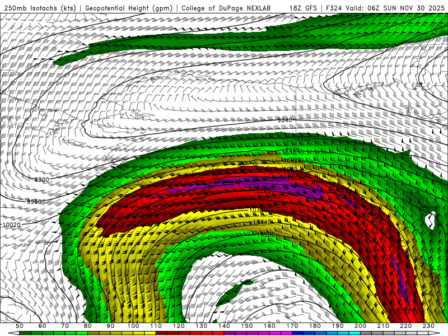Click the 170 knot colorbar label
The height and width of the screenshot is (336, 448).
coord(292,326)
